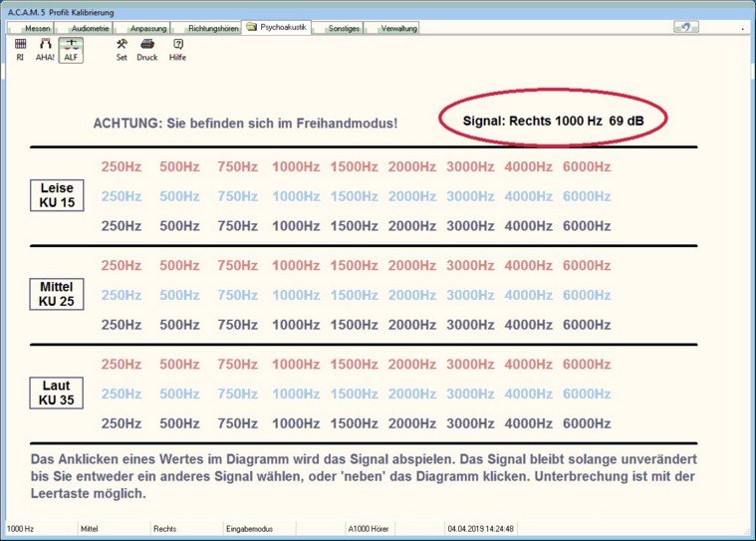
Task: Play black 4000Hz in Mittel section
Action: point(529,325)
